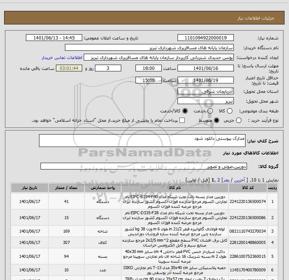This screenshot has width=289, height=280.
Task: Click quantity 15 in row 2
Action: click(66, 218)
